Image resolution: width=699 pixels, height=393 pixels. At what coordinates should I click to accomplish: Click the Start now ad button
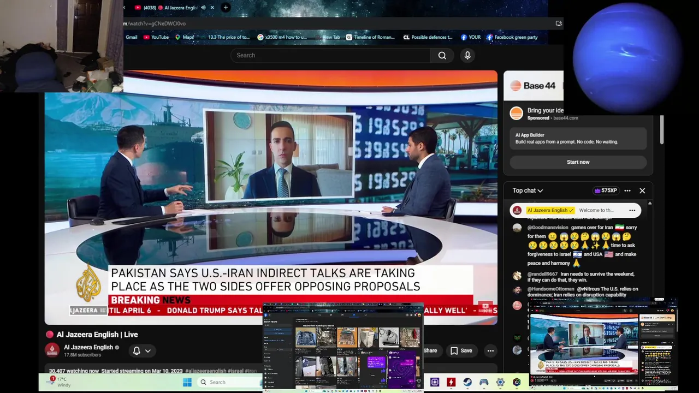(578, 162)
